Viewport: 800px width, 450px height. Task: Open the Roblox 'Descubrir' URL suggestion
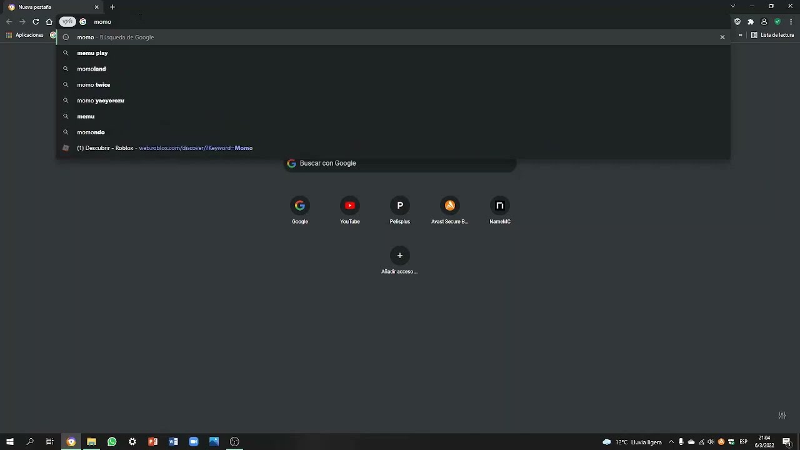tap(393, 148)
